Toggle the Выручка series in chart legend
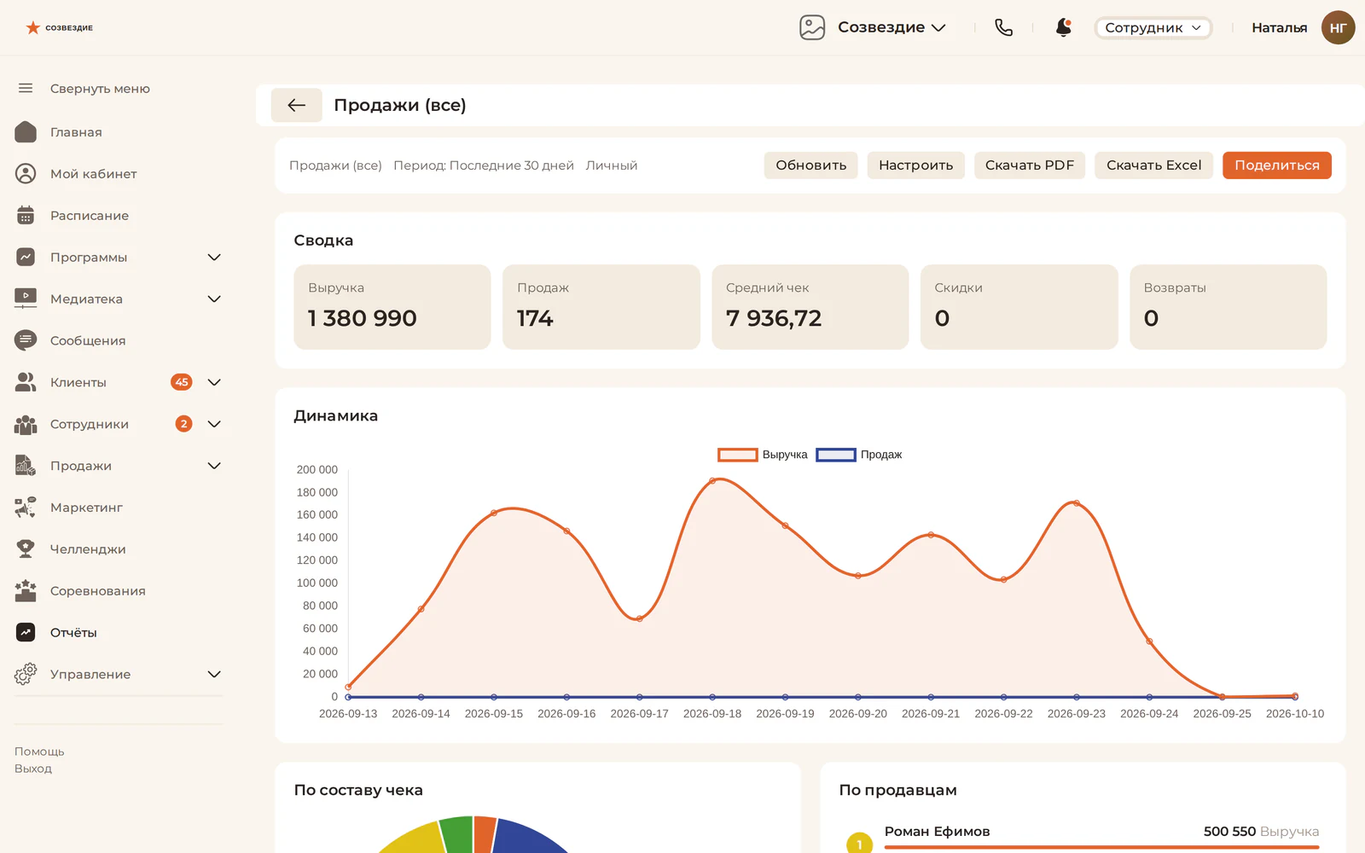The image size is (1365, 853). pyautogui.click(x=763, y=455)
